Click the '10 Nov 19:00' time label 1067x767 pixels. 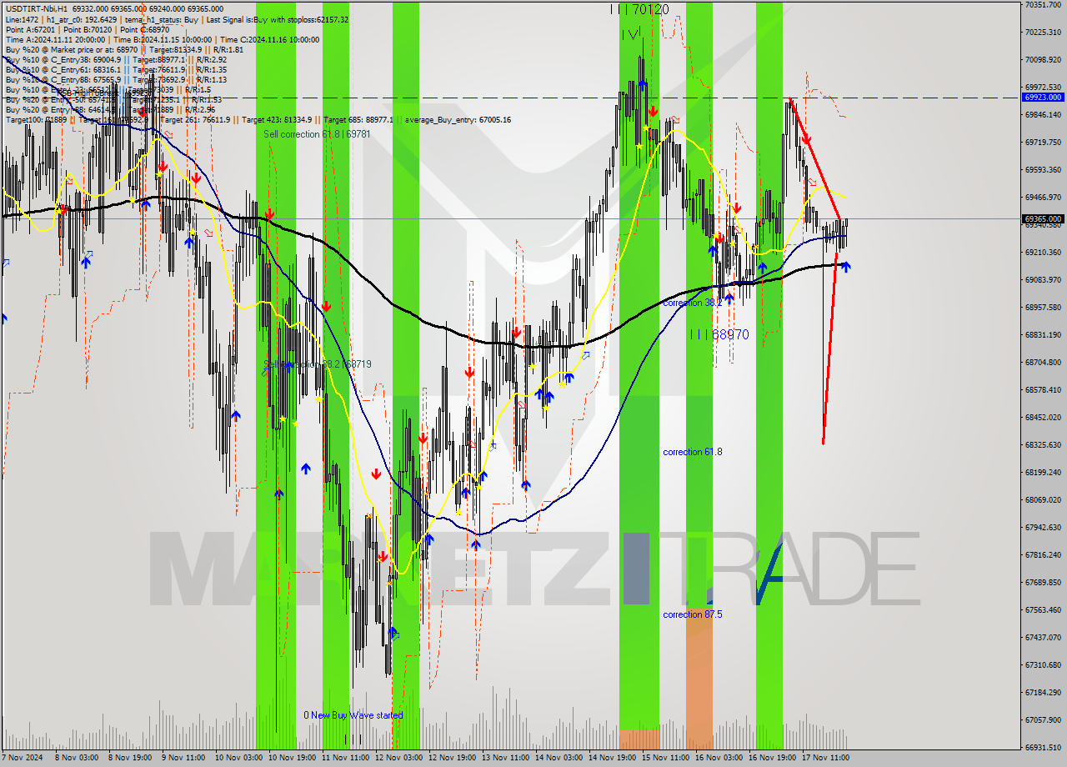[292, 758]
